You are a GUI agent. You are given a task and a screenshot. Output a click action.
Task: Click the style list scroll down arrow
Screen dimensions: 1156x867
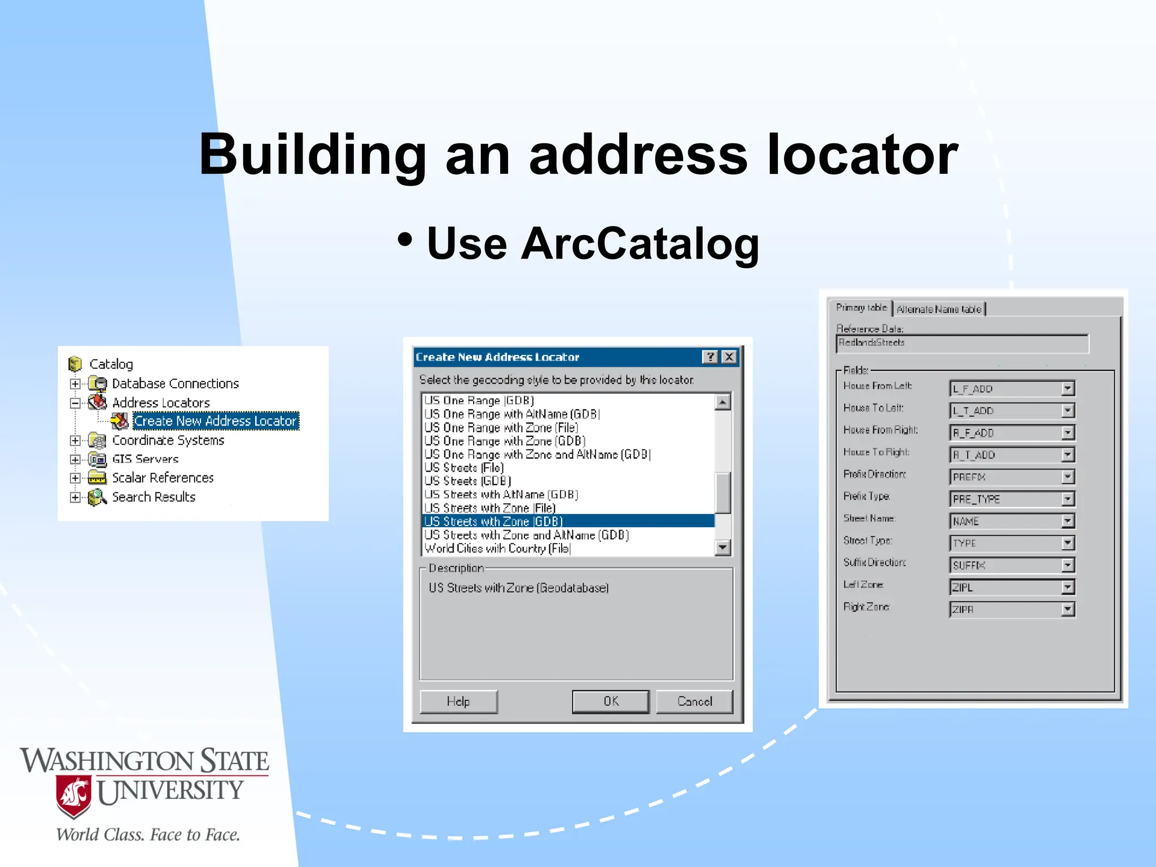pos(722,547)
